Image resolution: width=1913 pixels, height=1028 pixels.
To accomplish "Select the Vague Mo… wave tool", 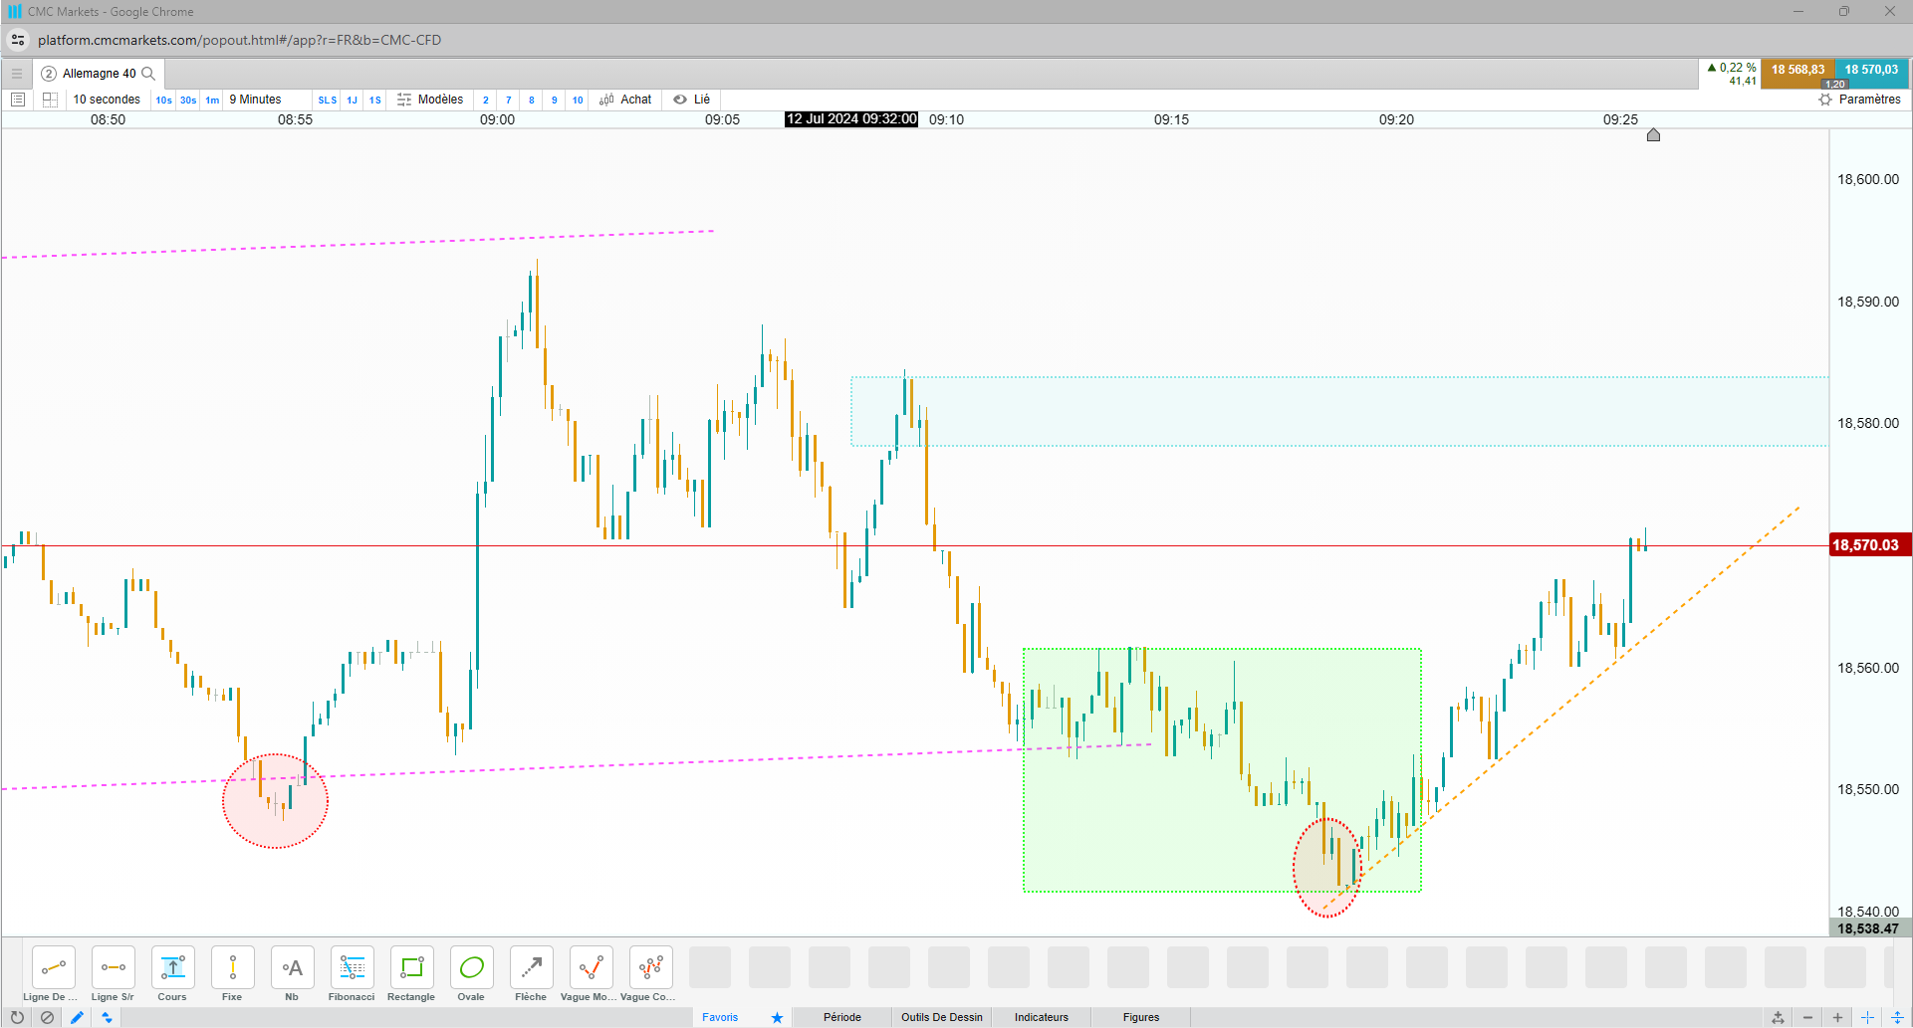I will pyautogui.click(x=591, y=967).
